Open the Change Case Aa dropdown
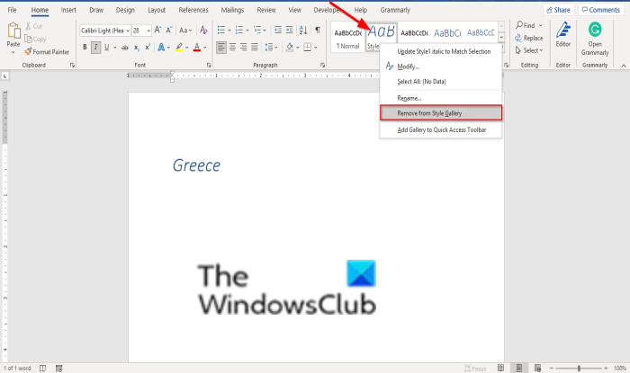 point(185,30)
